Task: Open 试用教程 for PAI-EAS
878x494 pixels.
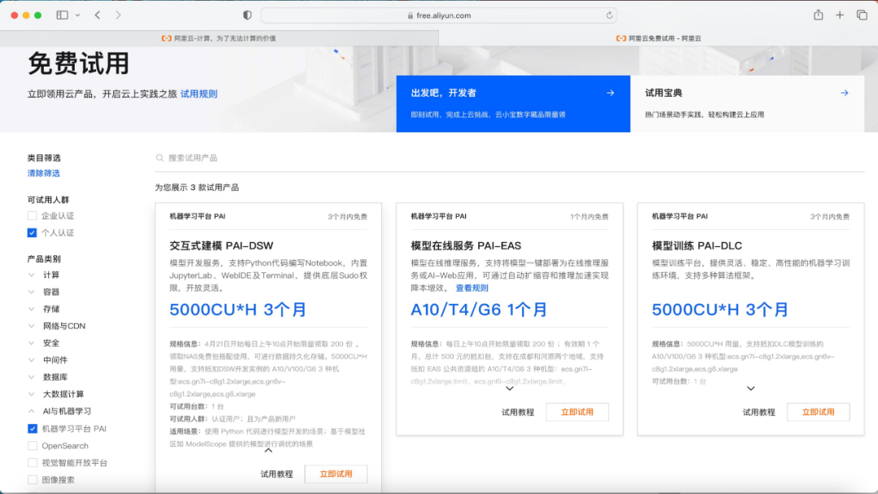Action: click(x=518, y=412)
